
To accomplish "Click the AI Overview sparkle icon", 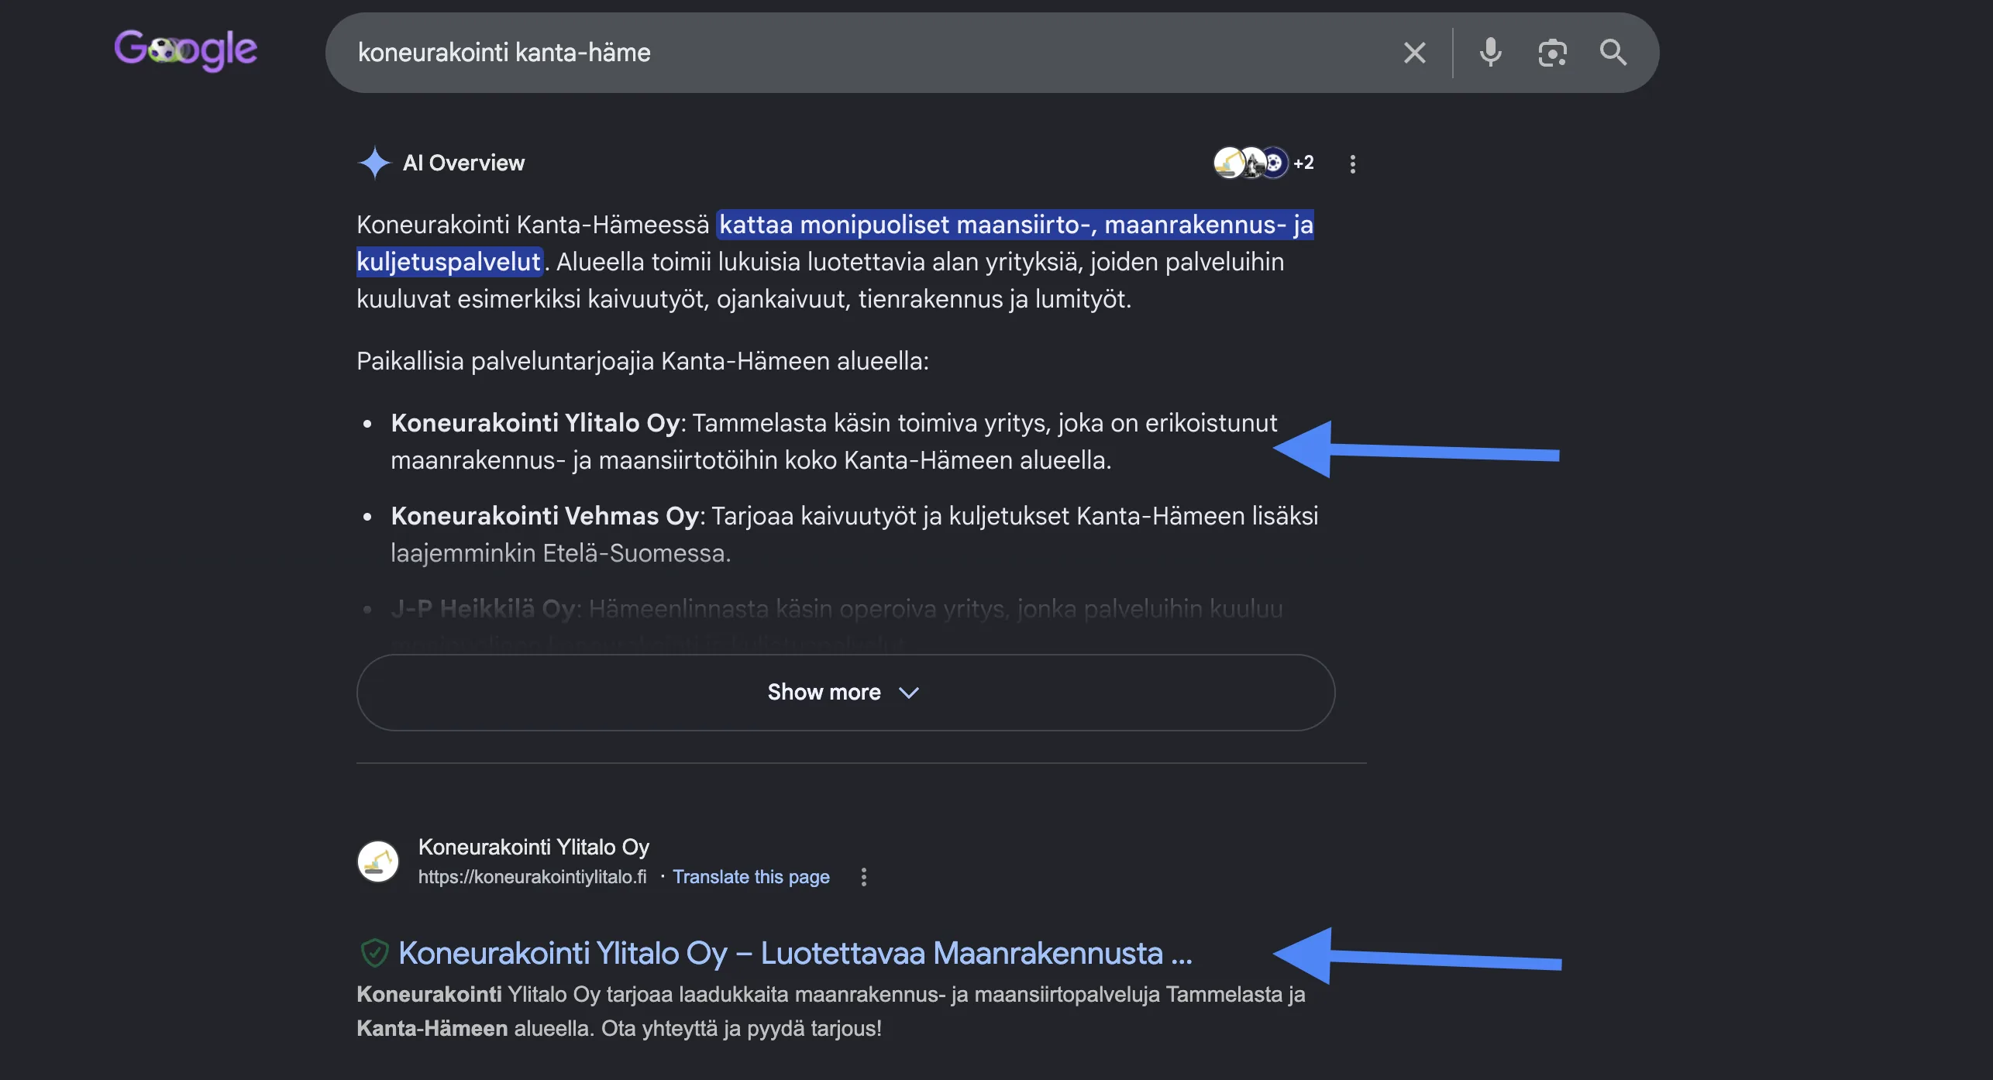I will point(375,163).
